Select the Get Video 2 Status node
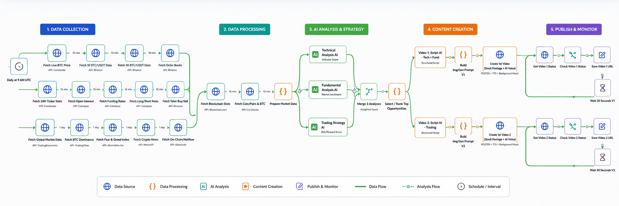The width and height of the screenshot is (619, 206). click(x=545, y=126)
